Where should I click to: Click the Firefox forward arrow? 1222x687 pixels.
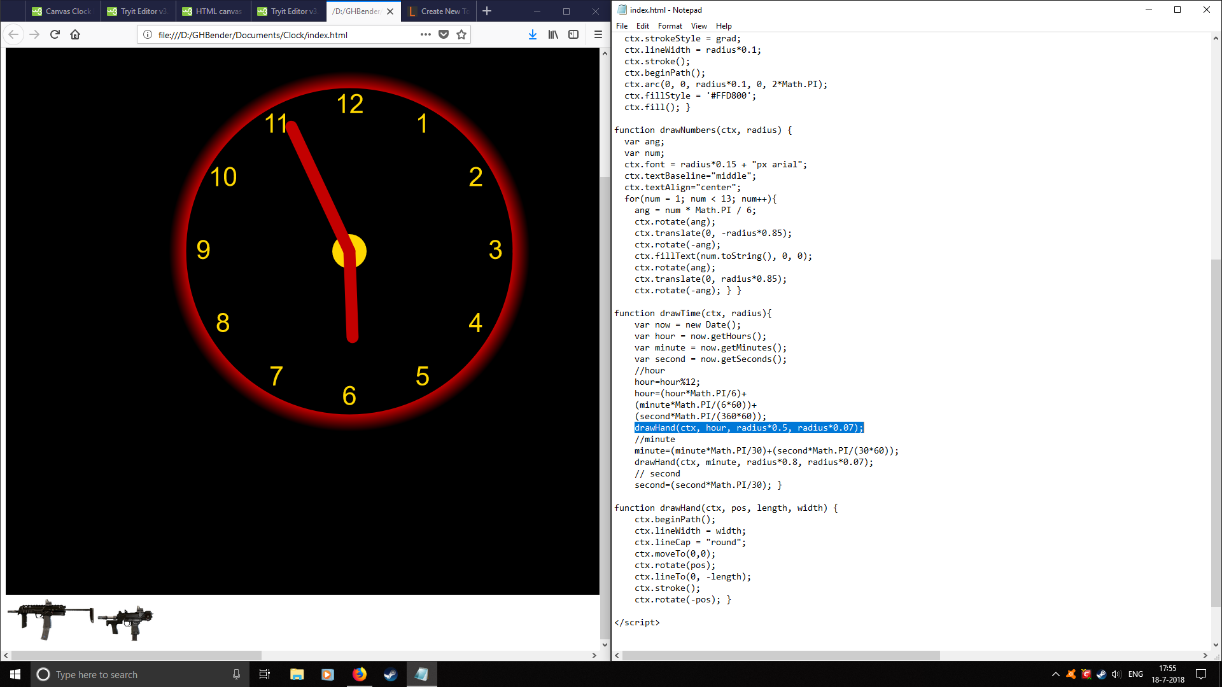click(x=34, y=34)
